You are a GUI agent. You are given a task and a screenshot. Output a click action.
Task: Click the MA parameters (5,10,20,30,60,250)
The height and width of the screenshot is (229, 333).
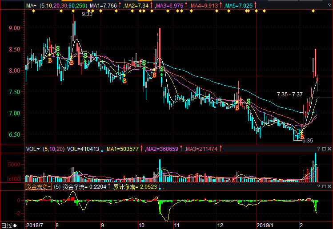63,6
